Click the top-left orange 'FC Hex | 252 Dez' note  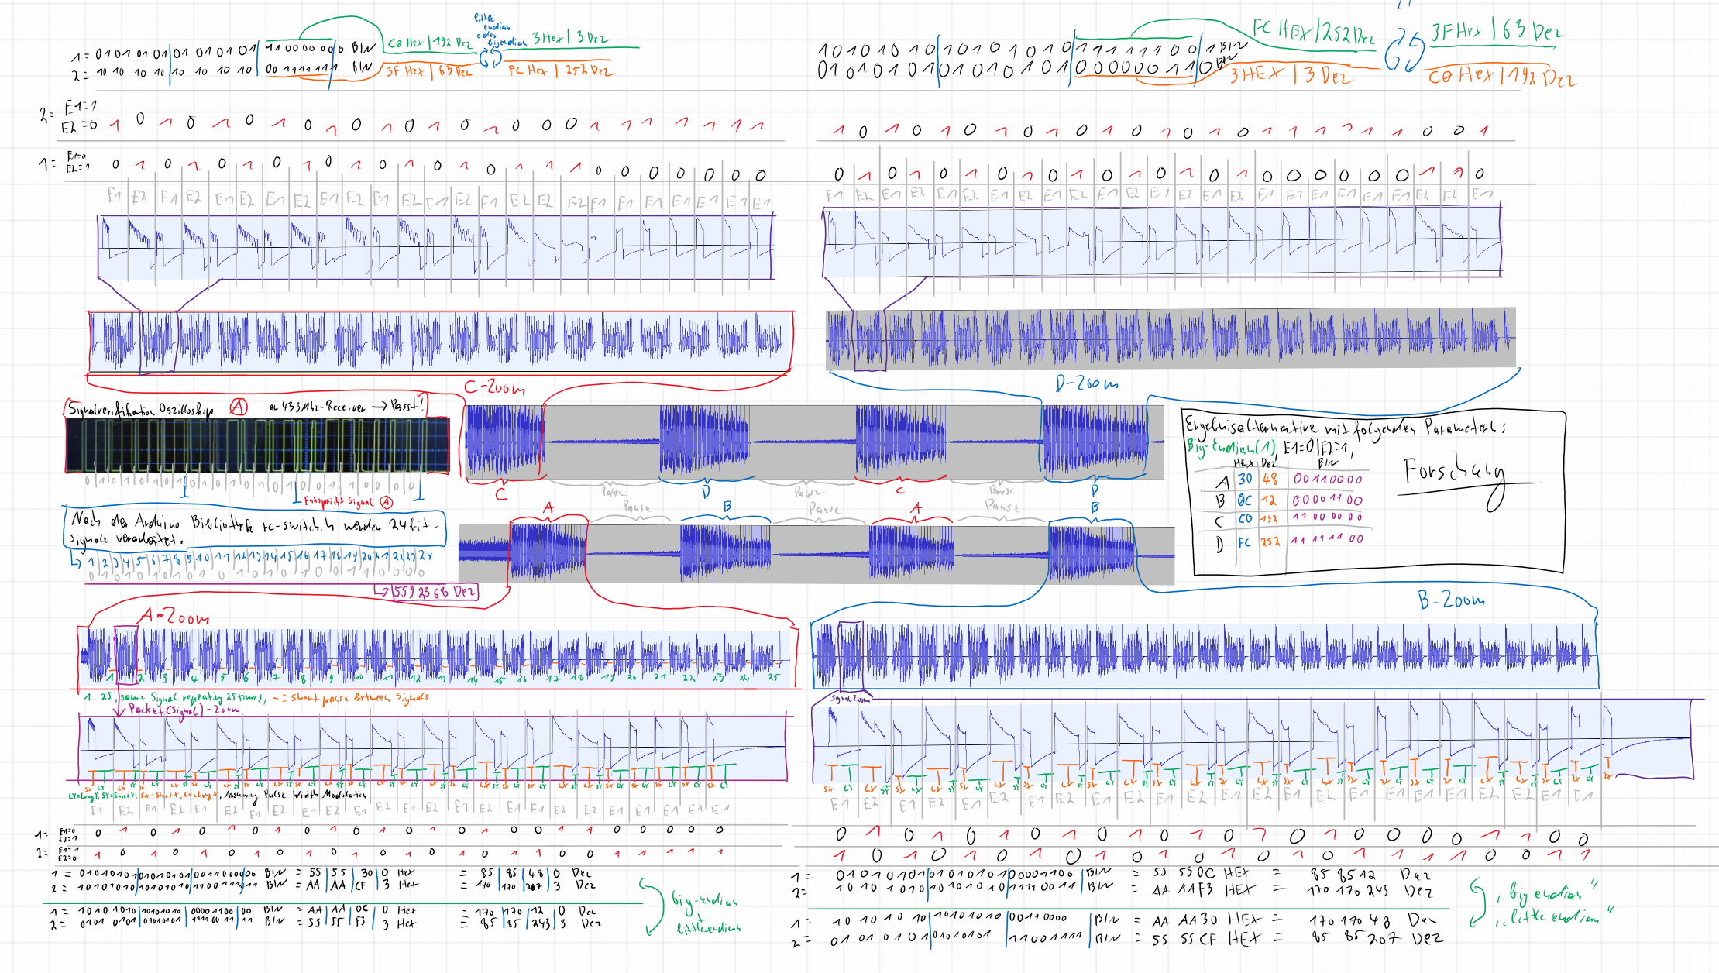(x=560, y=70)
